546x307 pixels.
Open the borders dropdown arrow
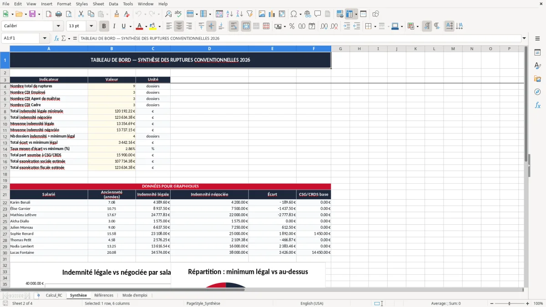375,26
